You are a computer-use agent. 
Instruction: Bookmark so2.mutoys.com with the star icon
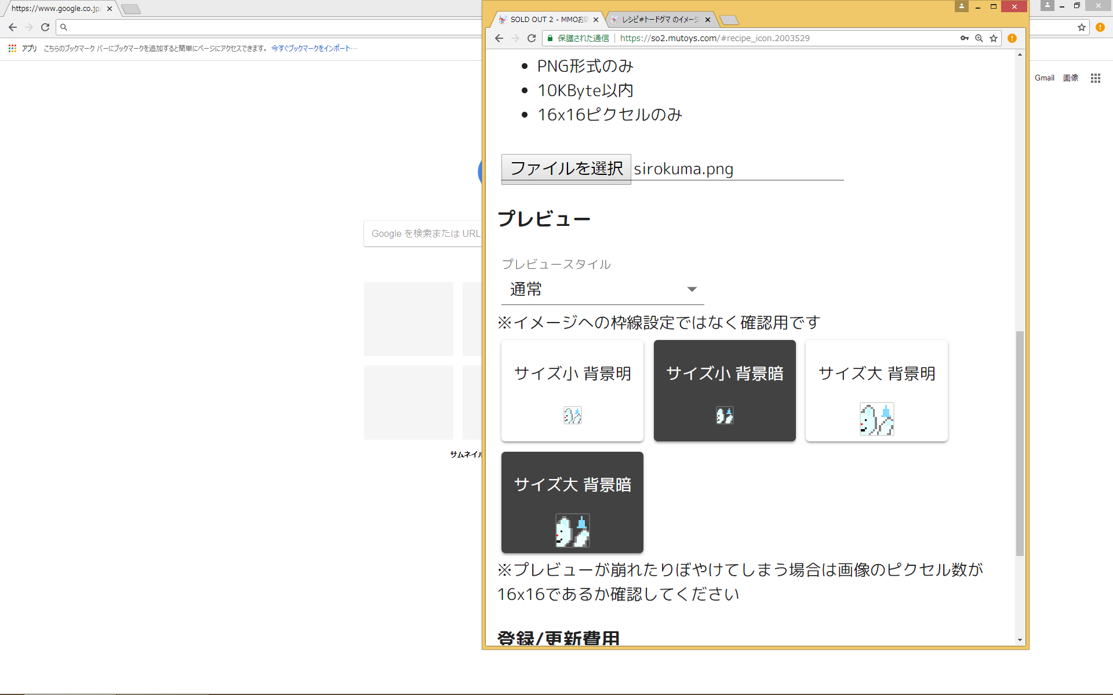click(x=994, y=38)
